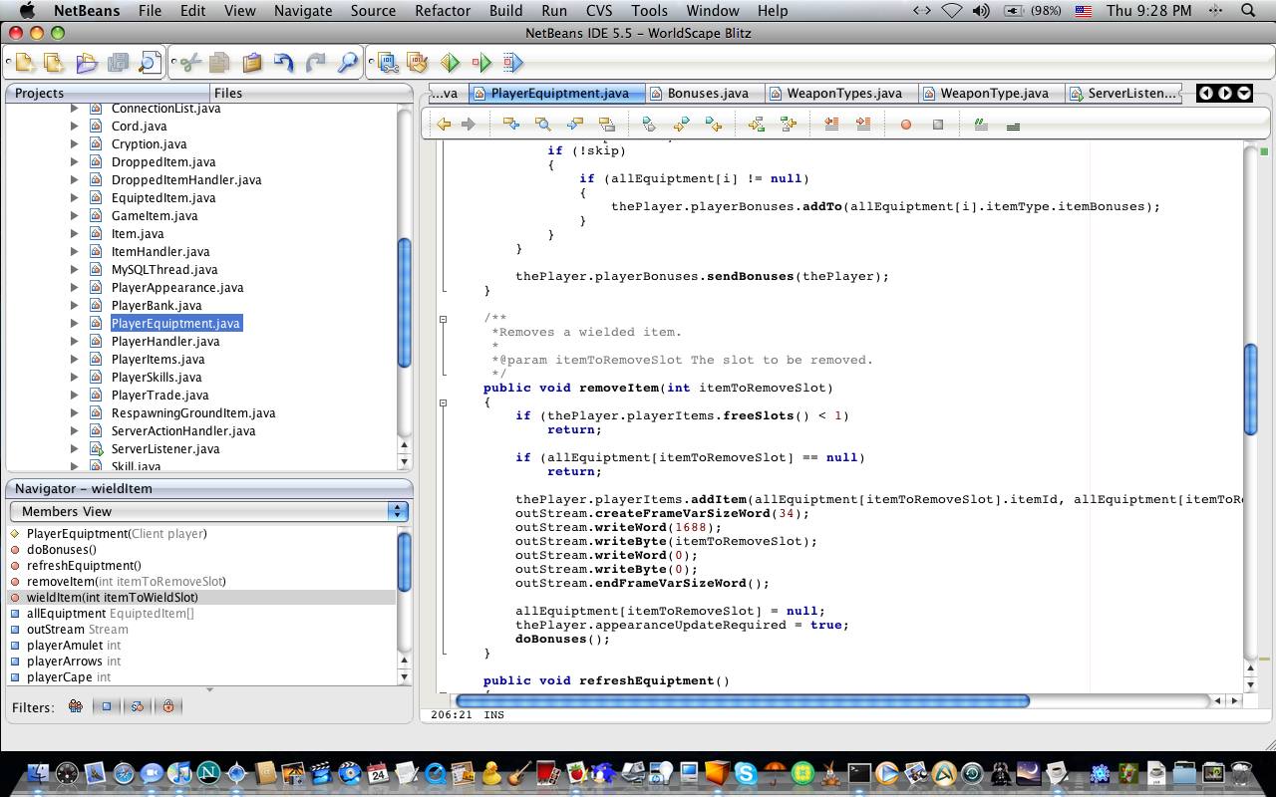This screenshot has width=1276, height=797.
Task: Collapse the Javadoc comment fold marker
Action: (444, 319)
